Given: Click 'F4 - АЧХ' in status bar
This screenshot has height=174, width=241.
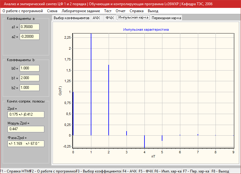Looking at the screenshot, I should pos(129,171).
